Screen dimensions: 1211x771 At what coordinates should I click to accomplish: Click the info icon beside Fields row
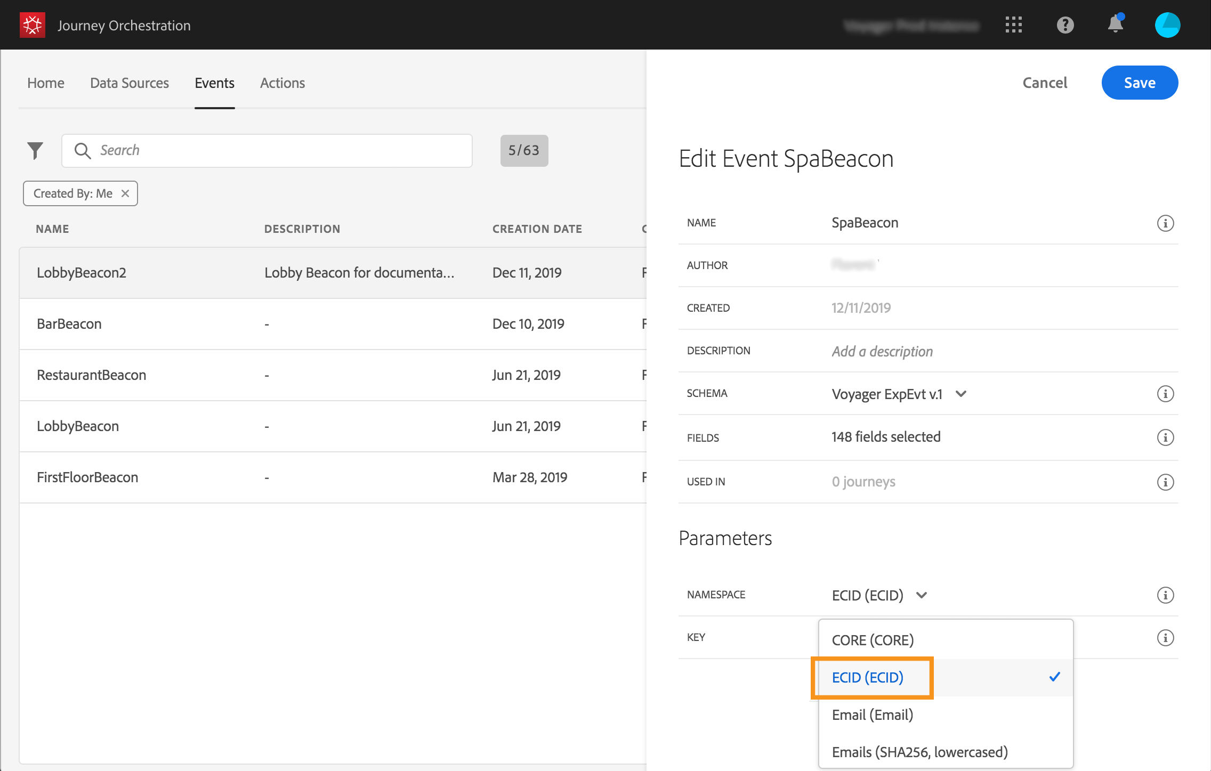1165,437
